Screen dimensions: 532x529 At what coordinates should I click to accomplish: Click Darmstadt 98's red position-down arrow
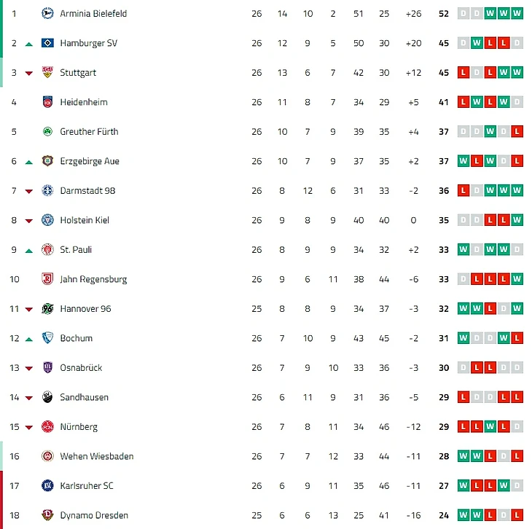[29, 191]
